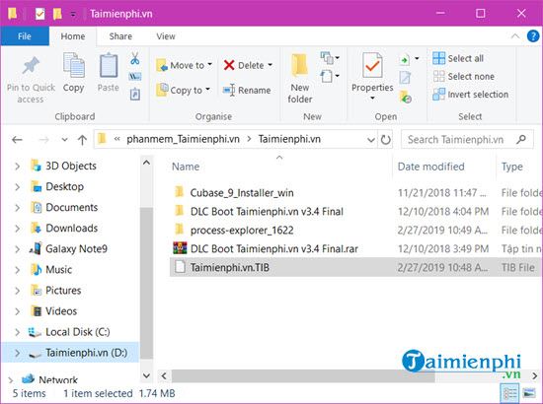Click the Refresh icon beside address bar

pyautogui.click(x=385, y=140)
